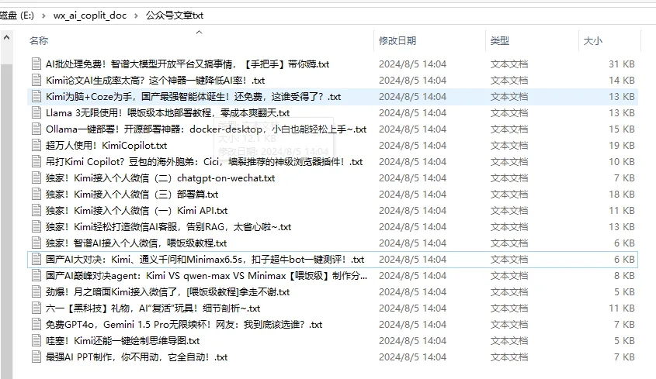The image size is (656, 379).
Task: Click file icon of Kimi为脑+Coze为手 txt
Action: coord(36,97)
